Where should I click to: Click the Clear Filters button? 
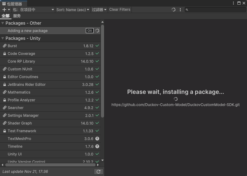click(x=120, y=10)
